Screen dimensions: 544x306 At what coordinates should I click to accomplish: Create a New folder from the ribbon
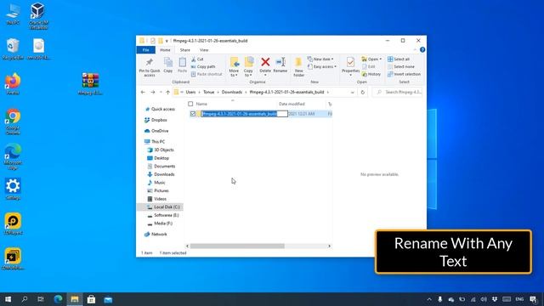click(298, 67)
